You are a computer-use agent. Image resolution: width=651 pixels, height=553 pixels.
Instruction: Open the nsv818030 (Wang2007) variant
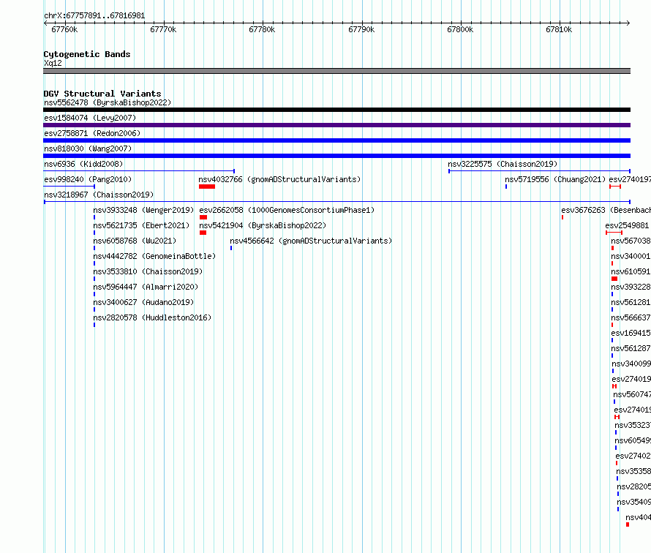pos(88,148)
